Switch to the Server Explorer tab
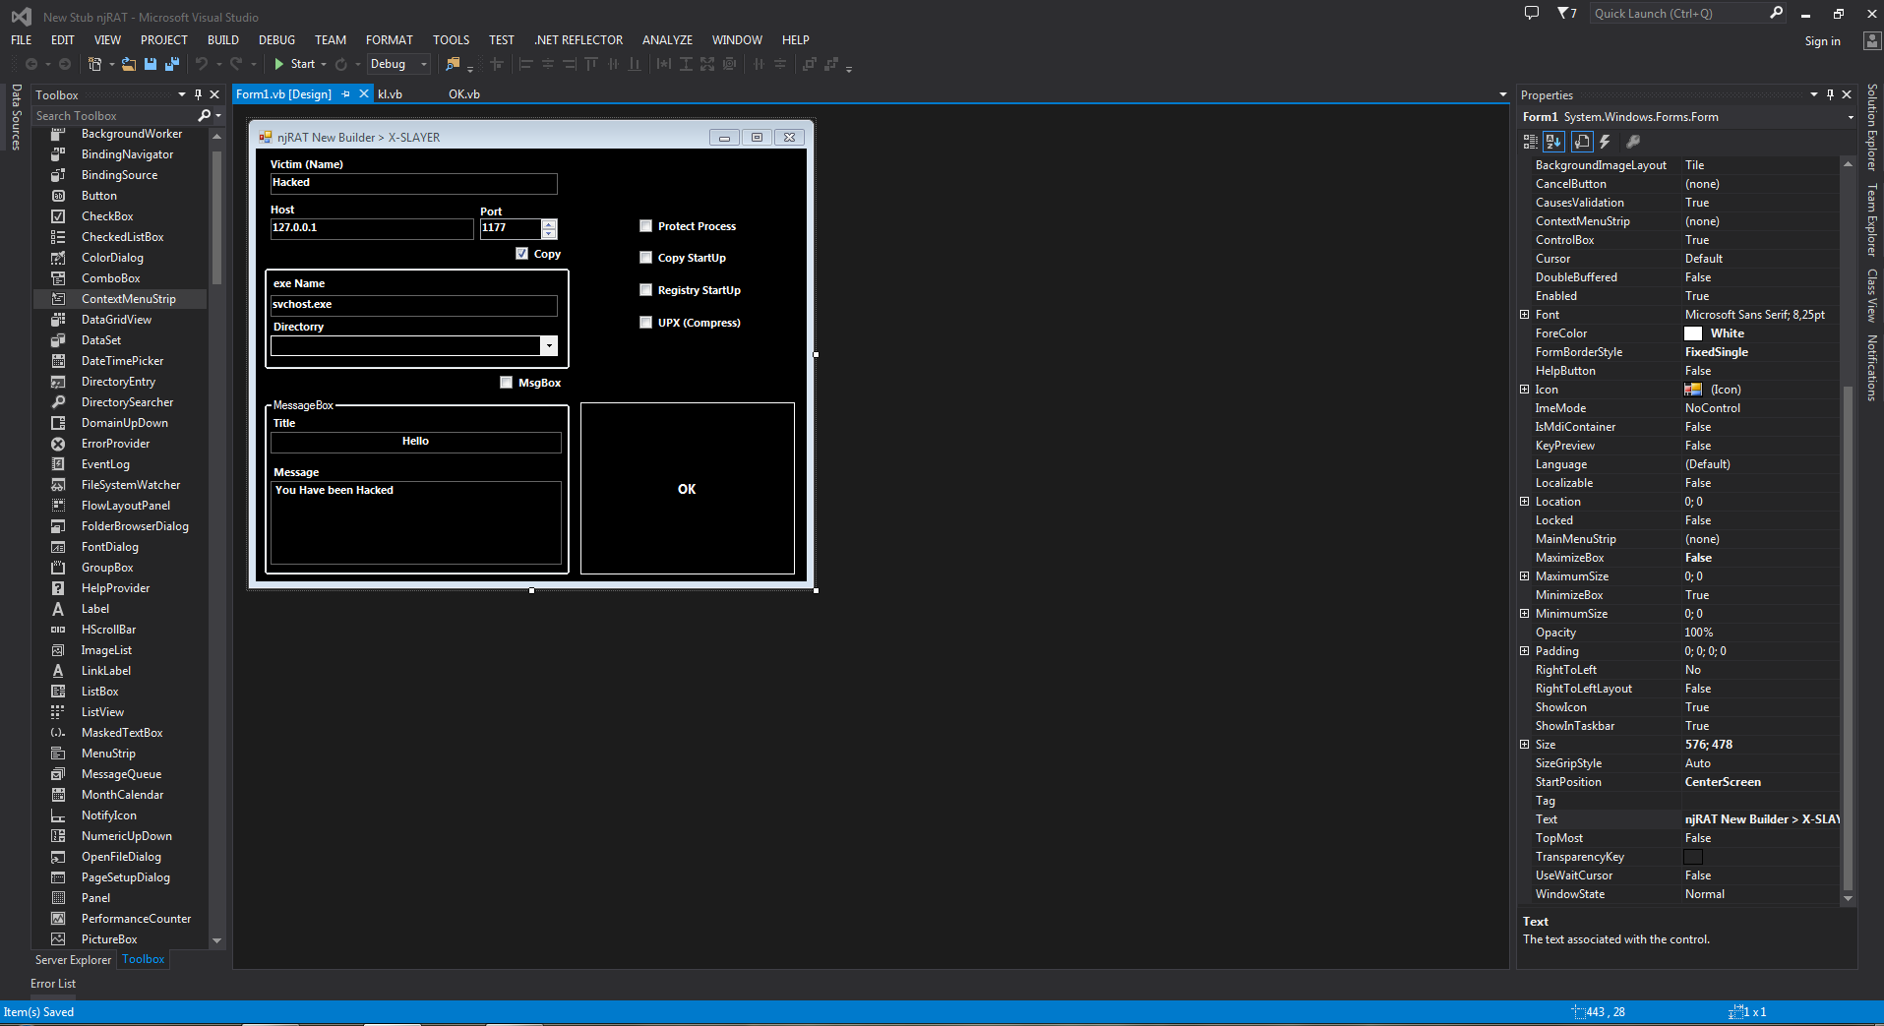The width and height of the screenshot is (1884, 1026). 73,960
